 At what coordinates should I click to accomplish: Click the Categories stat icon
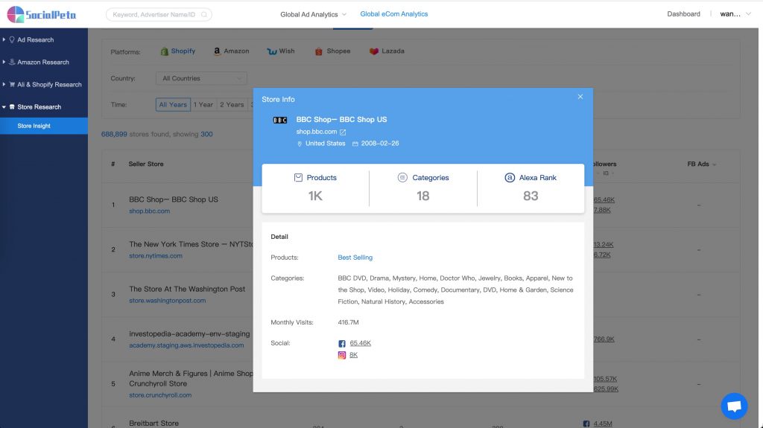[x=402, y=177]
